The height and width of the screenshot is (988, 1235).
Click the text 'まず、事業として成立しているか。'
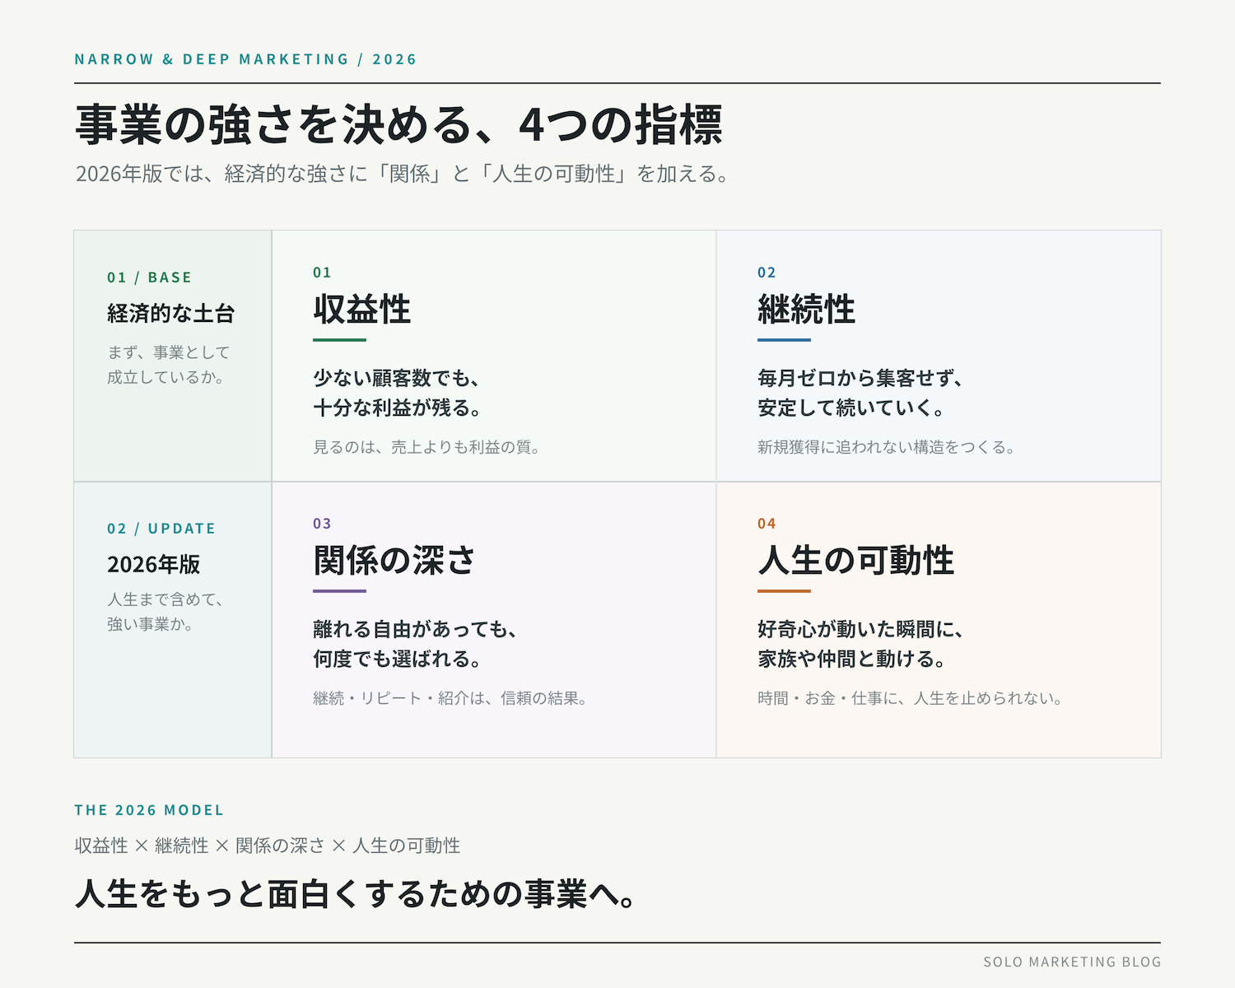coord(169,365)
